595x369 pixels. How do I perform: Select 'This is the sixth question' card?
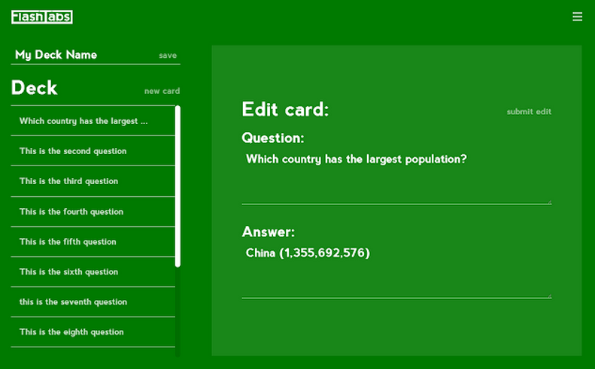point(93,272)
